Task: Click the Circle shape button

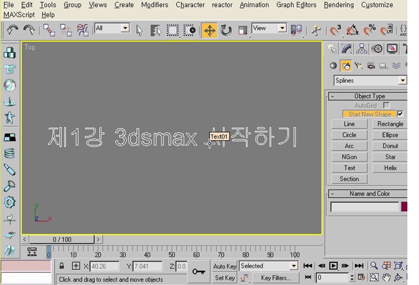Action: pos(349,135)
